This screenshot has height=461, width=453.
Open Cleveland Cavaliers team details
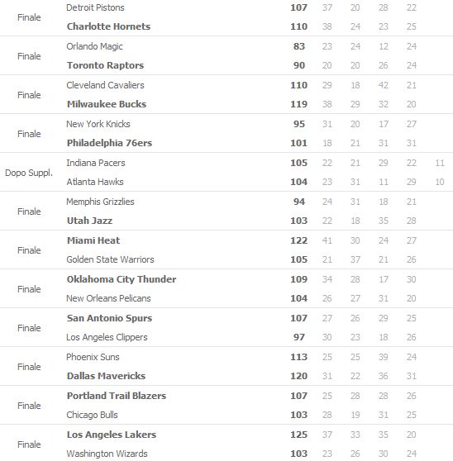coord(105,85)
